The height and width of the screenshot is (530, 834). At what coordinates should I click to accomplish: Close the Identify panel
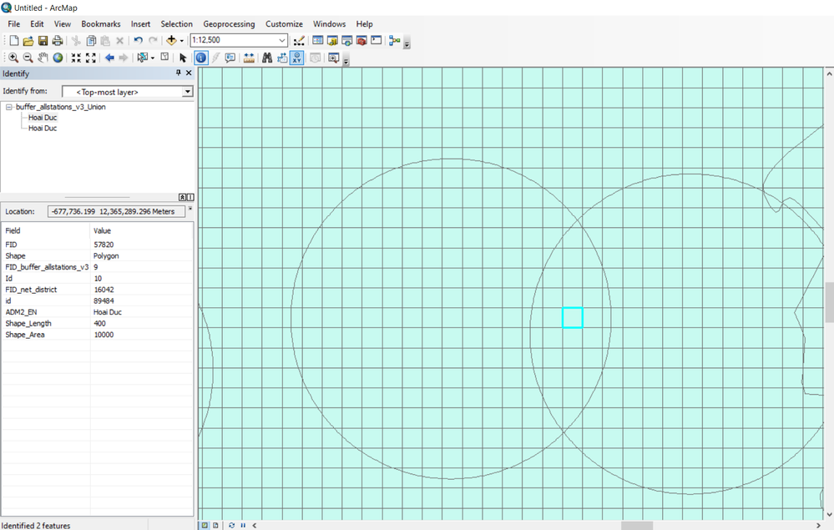(189, 73)
